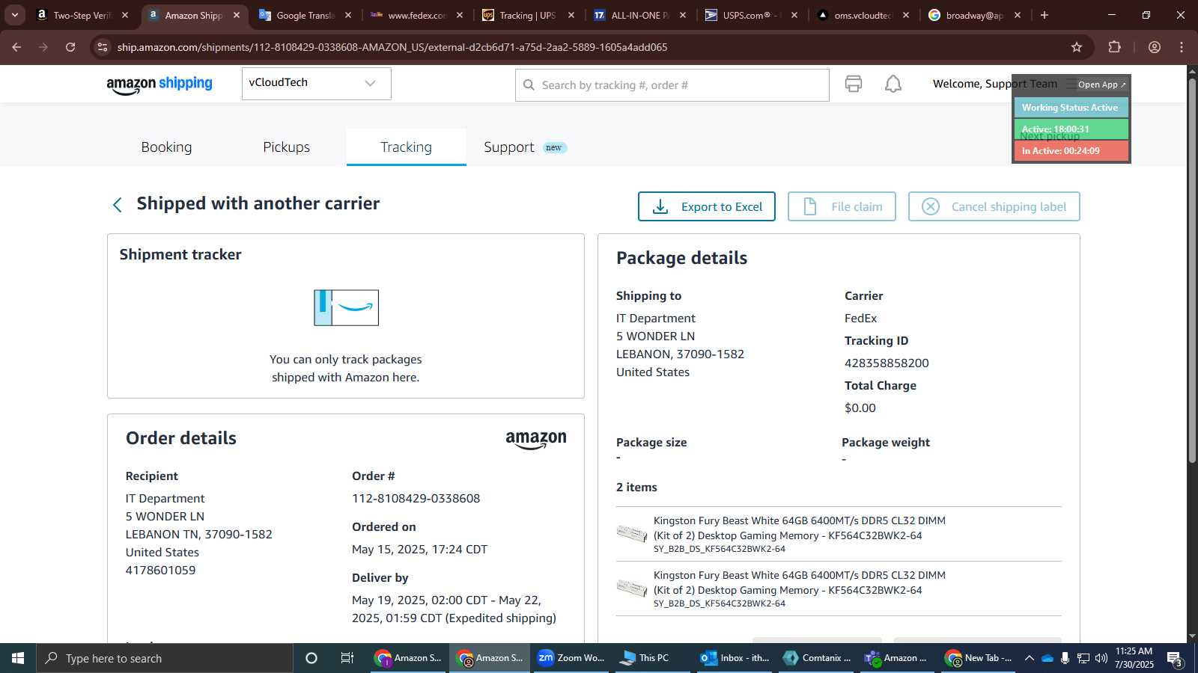Screen dimensions: 1198x673
Task: Click recipient phone 4178601059
Action: tap(160, 570)
